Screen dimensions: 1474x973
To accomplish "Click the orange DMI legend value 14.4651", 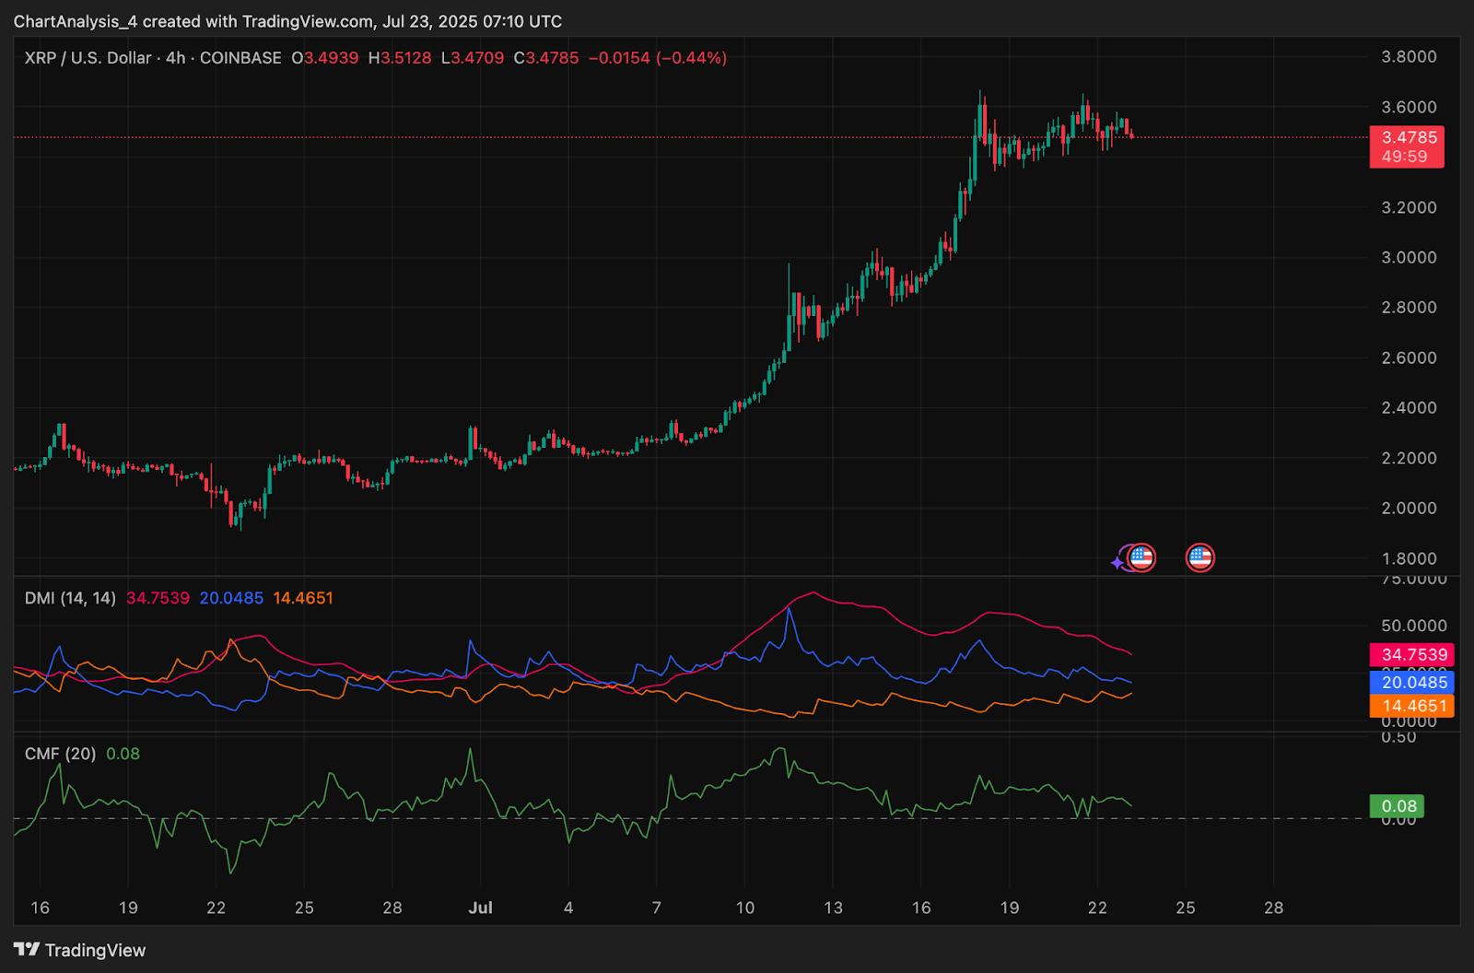I will 303,598.
